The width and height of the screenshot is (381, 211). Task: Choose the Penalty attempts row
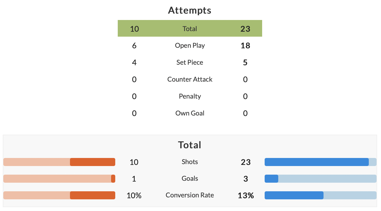[x=190, y=96]
